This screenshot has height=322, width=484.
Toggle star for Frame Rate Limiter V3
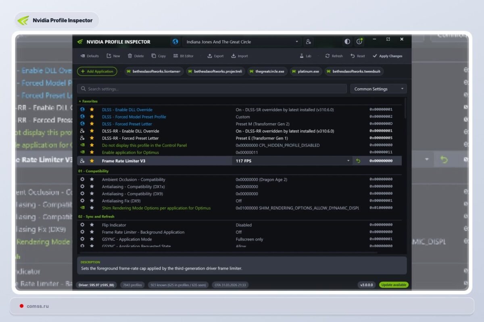click(x=92, y=161)
